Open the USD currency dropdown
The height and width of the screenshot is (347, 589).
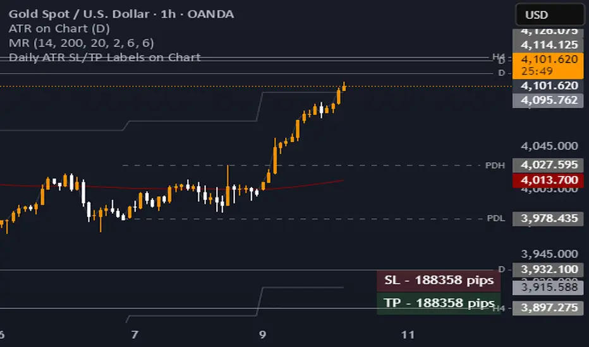(550, 15)
